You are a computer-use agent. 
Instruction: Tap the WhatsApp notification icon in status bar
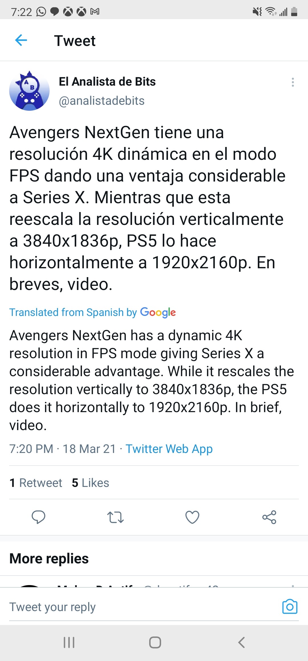tap(41, 12)
